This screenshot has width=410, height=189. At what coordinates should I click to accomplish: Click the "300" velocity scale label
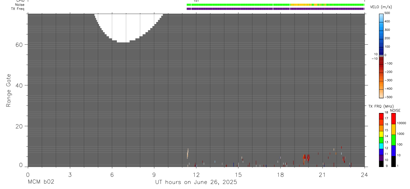tap(387, 30)
